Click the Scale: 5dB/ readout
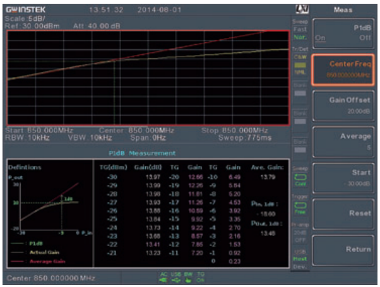The image size is (380, 287). (25, 19)
